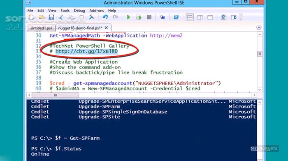The width and height of the screenshot is (288, 161).
Task: Click the $cred variable on line 39
Action: (x=57, y=83)
